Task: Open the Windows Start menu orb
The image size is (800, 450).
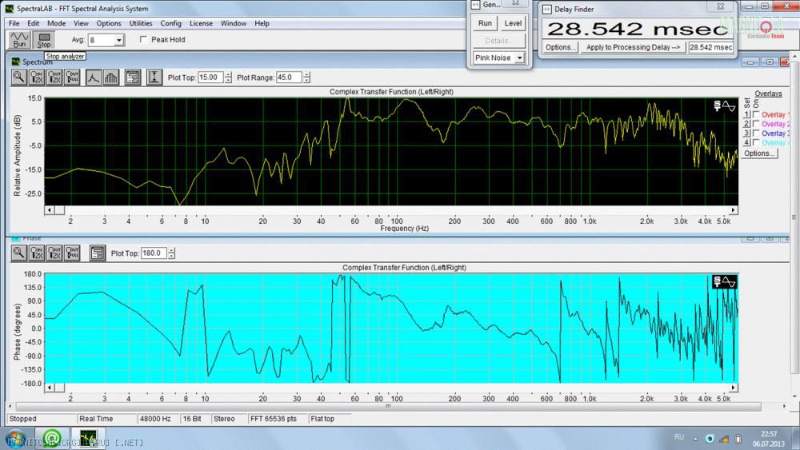Action: click(x=14, y=438)
